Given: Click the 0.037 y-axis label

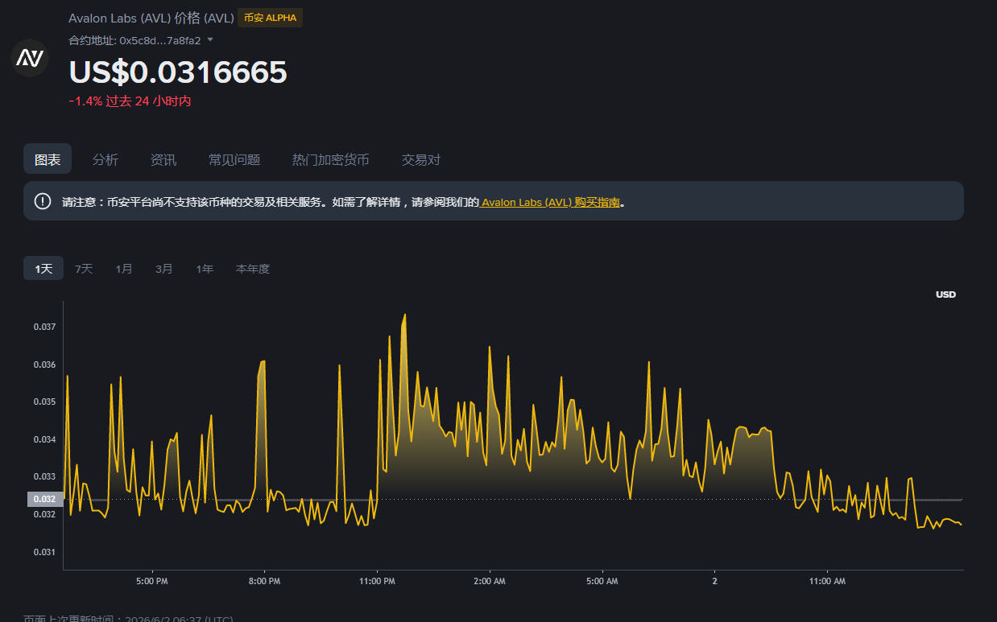Looking at the screenshot, I should [x=44, y=327].
